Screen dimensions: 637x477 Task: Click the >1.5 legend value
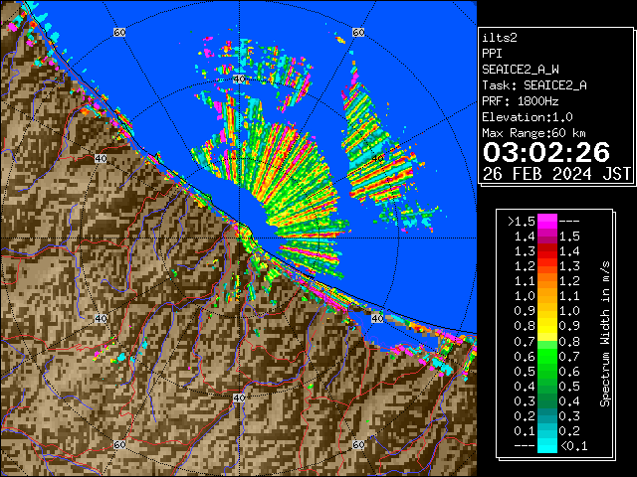[x=522, y=221]
